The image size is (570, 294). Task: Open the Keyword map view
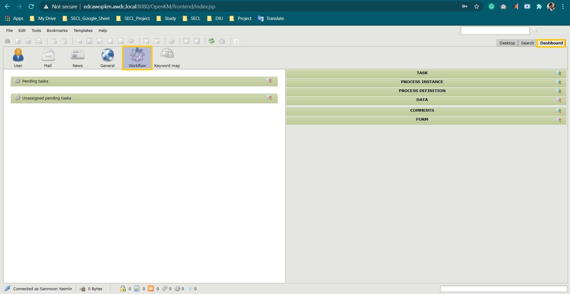(x=167, y=57)
